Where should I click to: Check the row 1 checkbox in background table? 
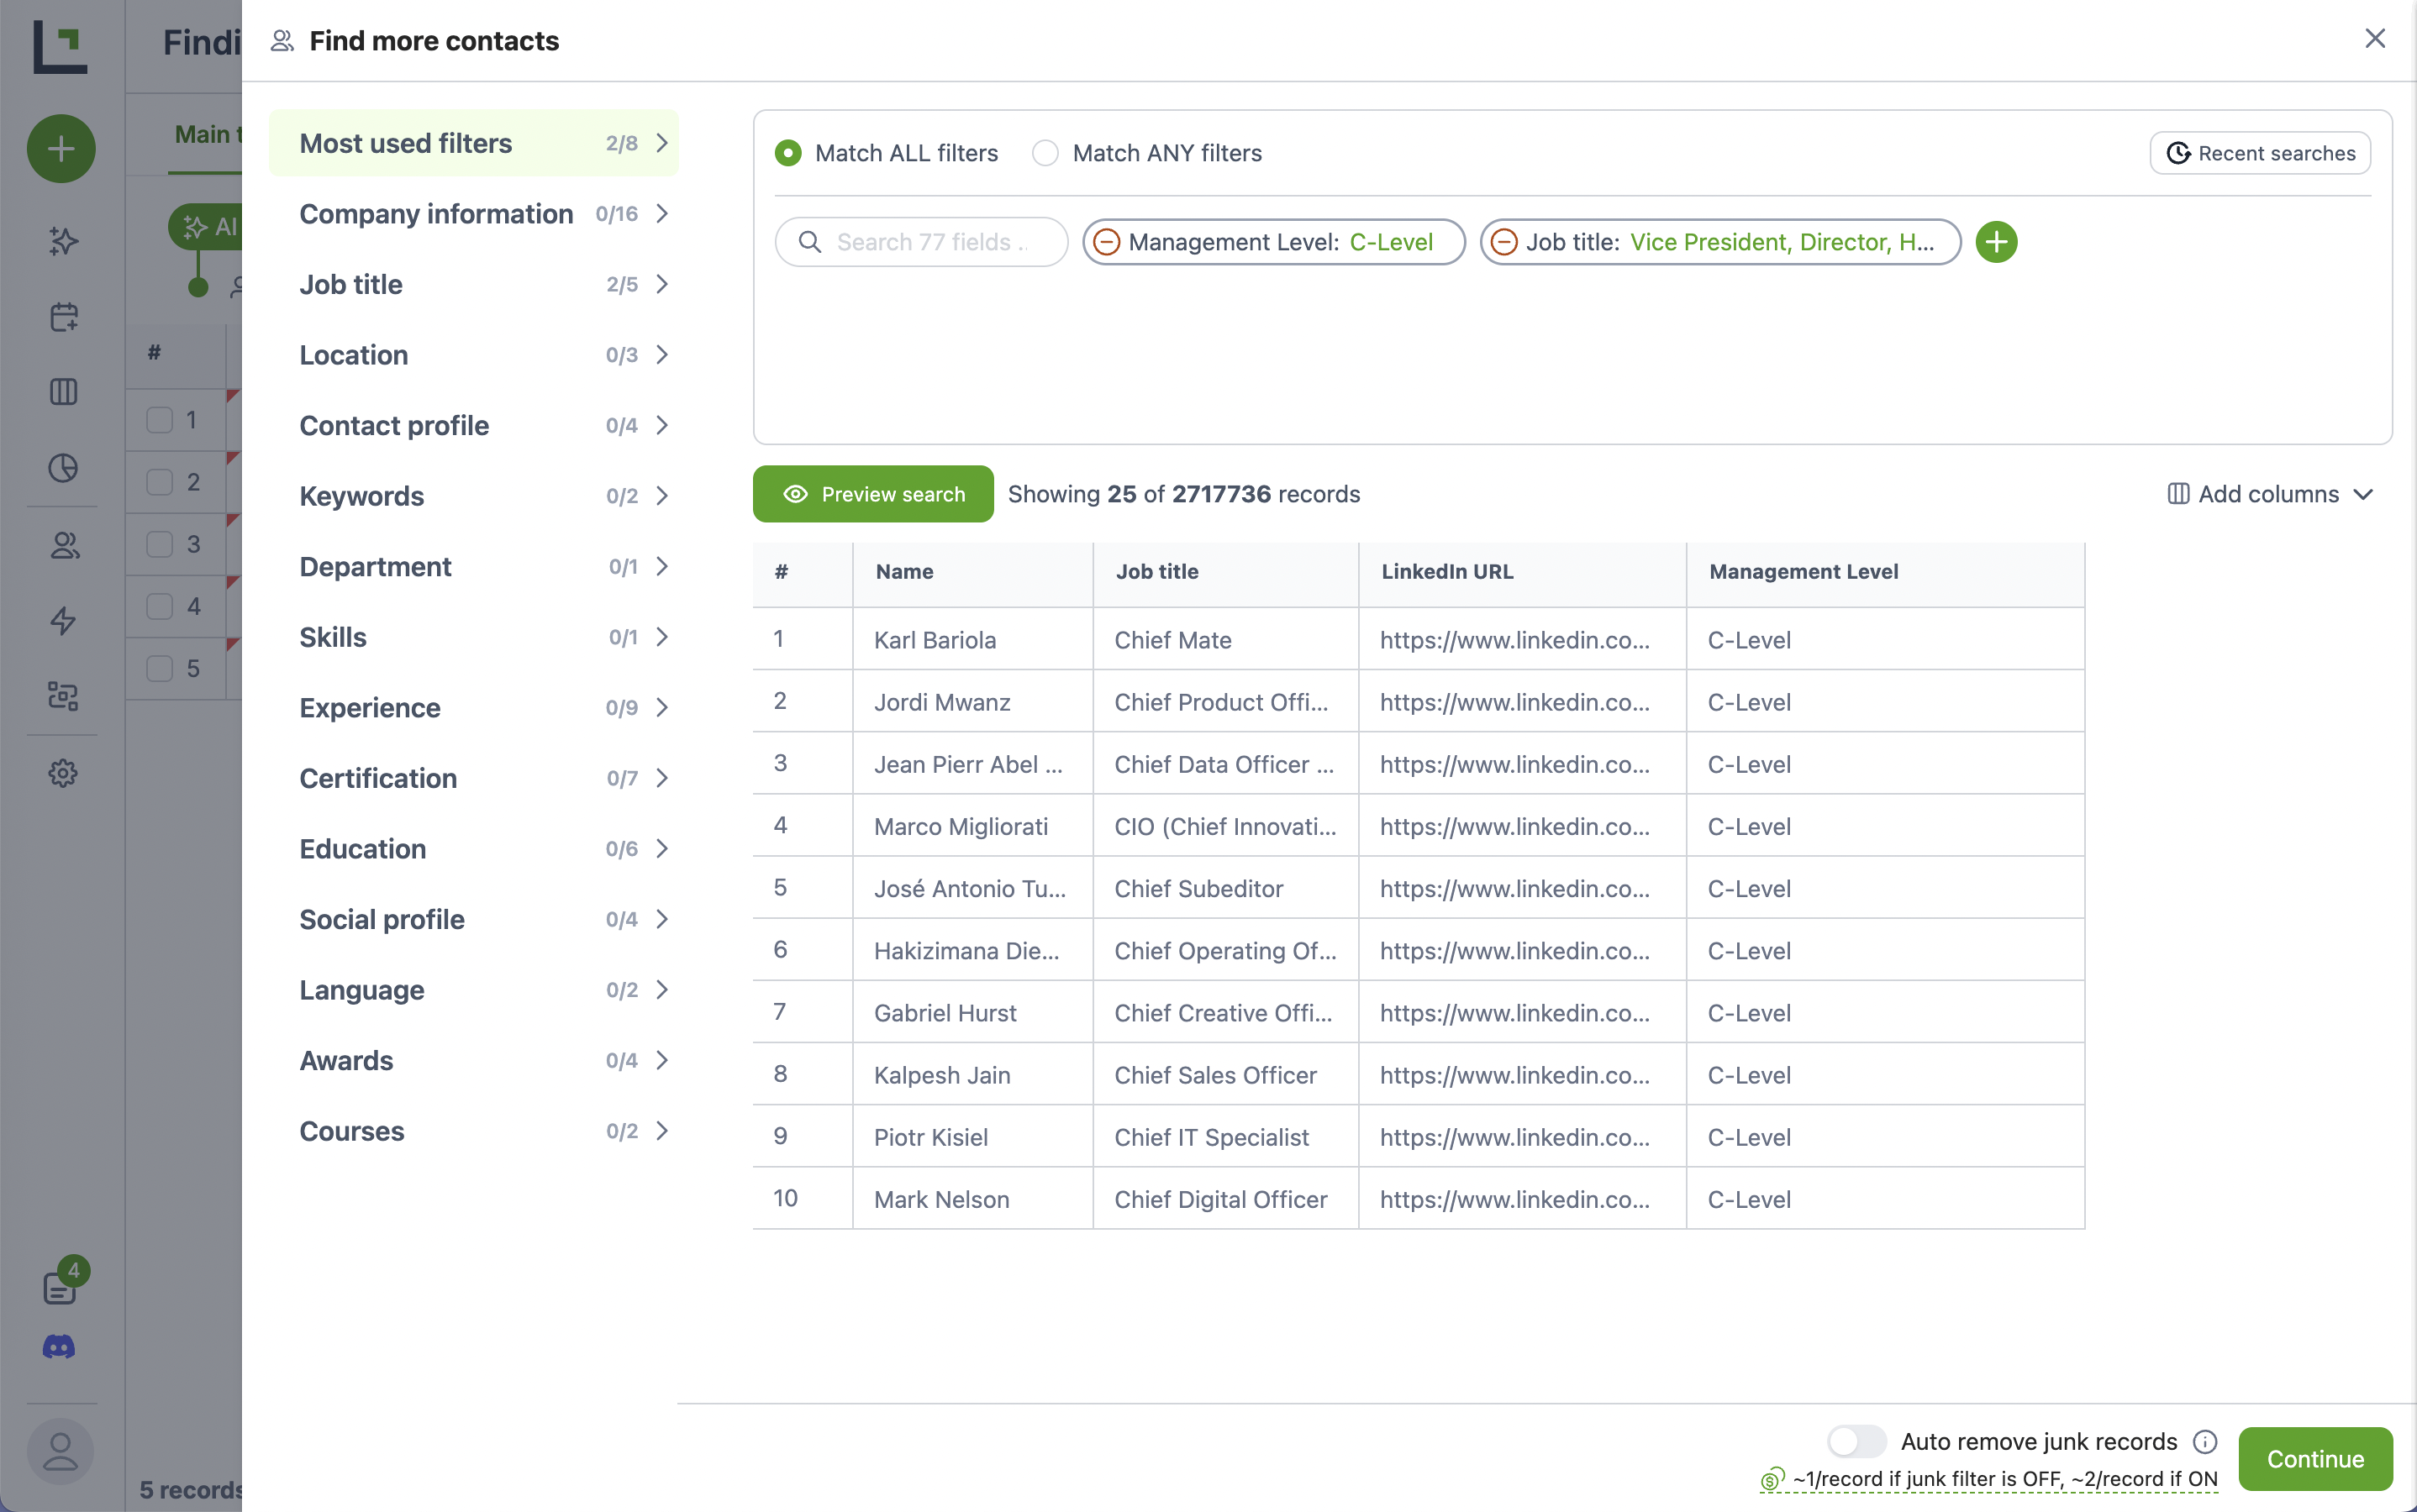click(160, 420)
